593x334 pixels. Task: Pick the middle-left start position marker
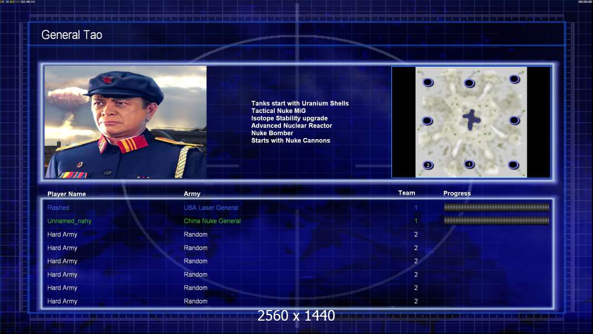click(427, 121)
